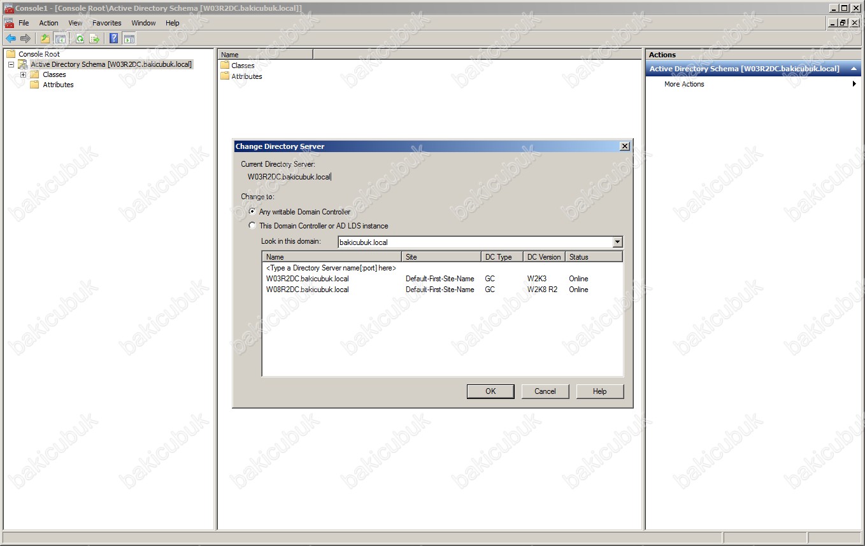Screen dimensions: 865x546
Task: Sort server list by DC Type column
Action: pyautogui.click(x=502, y=257)
